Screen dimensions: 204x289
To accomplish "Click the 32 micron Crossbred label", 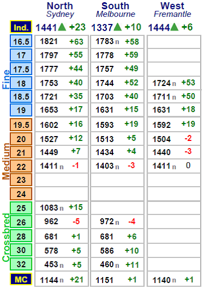I will (21, 264).
